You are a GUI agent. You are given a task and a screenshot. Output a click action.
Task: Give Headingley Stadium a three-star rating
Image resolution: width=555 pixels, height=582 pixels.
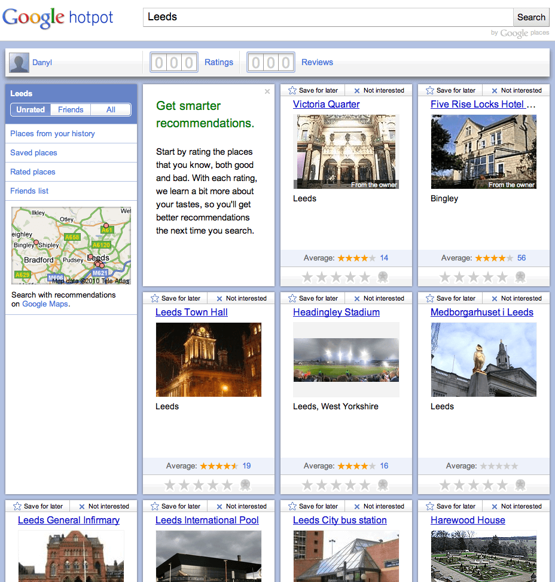(336, 485)
